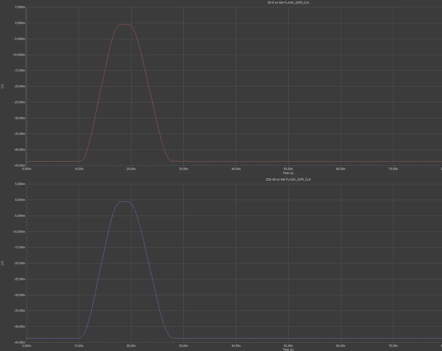The image size is (442, 351).
Task: Click the peak of the blue Z26-48 waveform
Action: [x=124, y=201]
